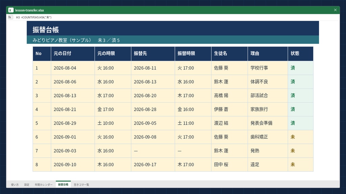Select the cell 2026-08-11 in row 1

153,68
